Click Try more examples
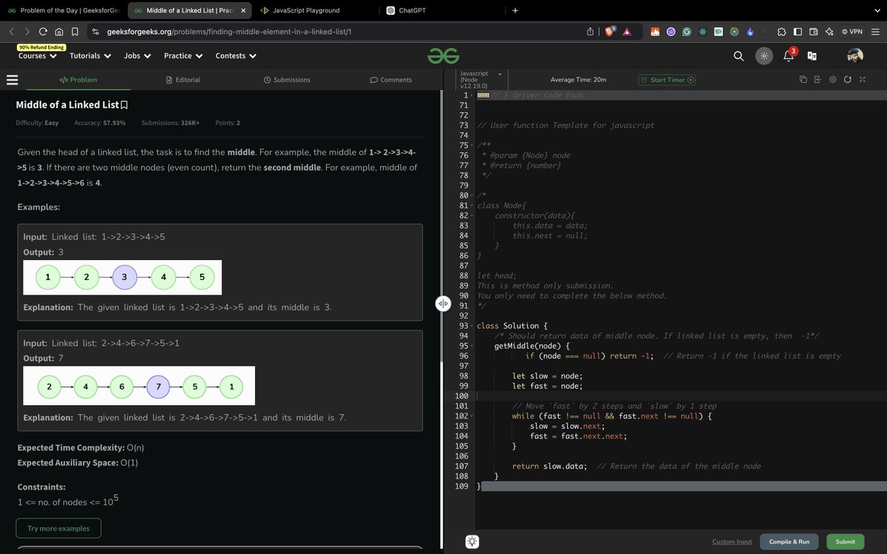The image size is (887, 554). coord(58,528)
